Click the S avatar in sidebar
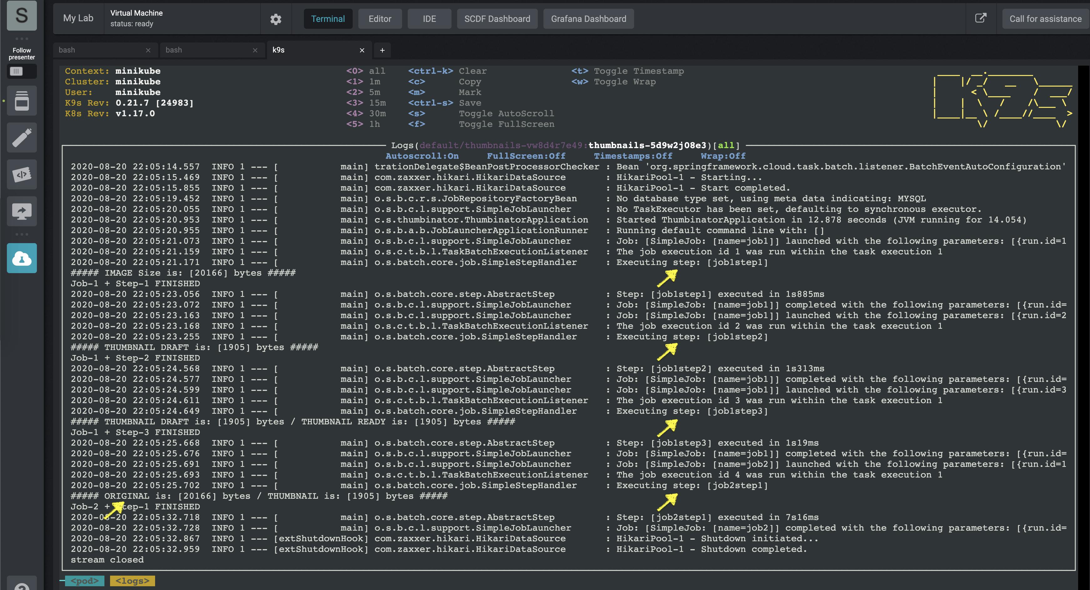 tap(22, 16)
